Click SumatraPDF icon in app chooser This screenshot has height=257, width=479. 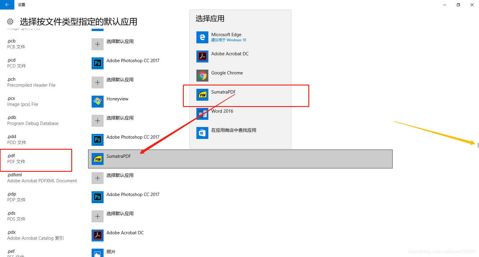(202, 95)
